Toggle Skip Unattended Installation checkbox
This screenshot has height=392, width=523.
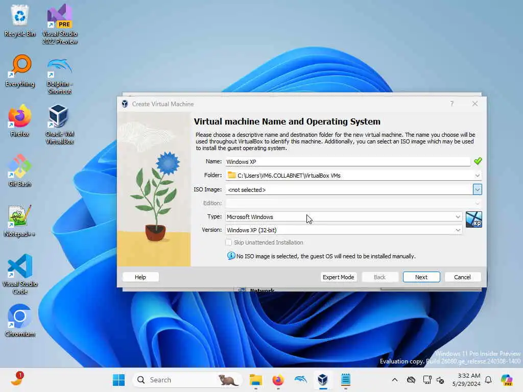click(x=229, y=242)
